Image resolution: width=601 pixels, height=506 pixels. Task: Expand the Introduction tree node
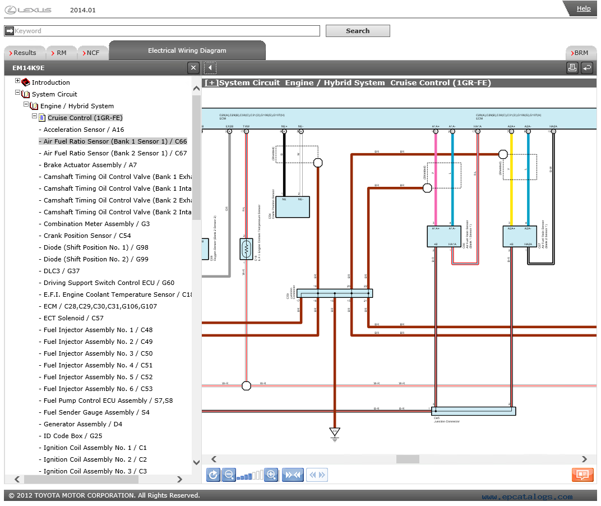click(17, 81)
